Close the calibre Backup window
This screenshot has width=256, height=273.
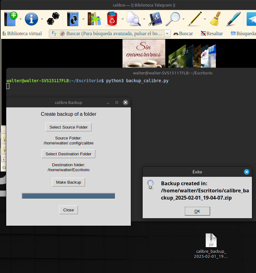click(x=126, y=102)
